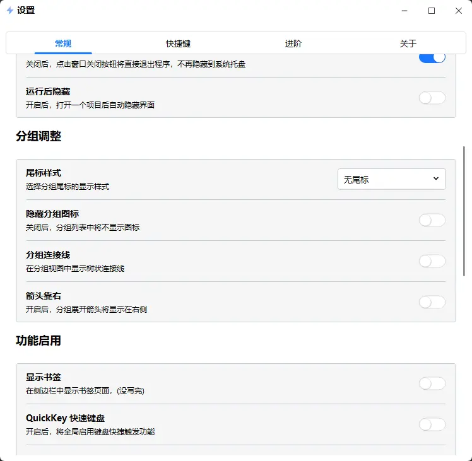Open the 尾标样式 dropdown showing 无尾标
Viewport: 472px width, 461px height.
[392, 179]
